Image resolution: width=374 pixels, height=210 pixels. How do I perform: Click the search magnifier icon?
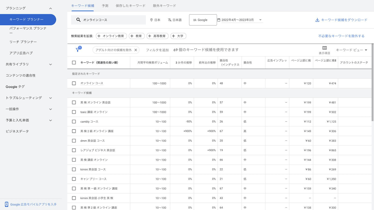click(x=78, y=20)
